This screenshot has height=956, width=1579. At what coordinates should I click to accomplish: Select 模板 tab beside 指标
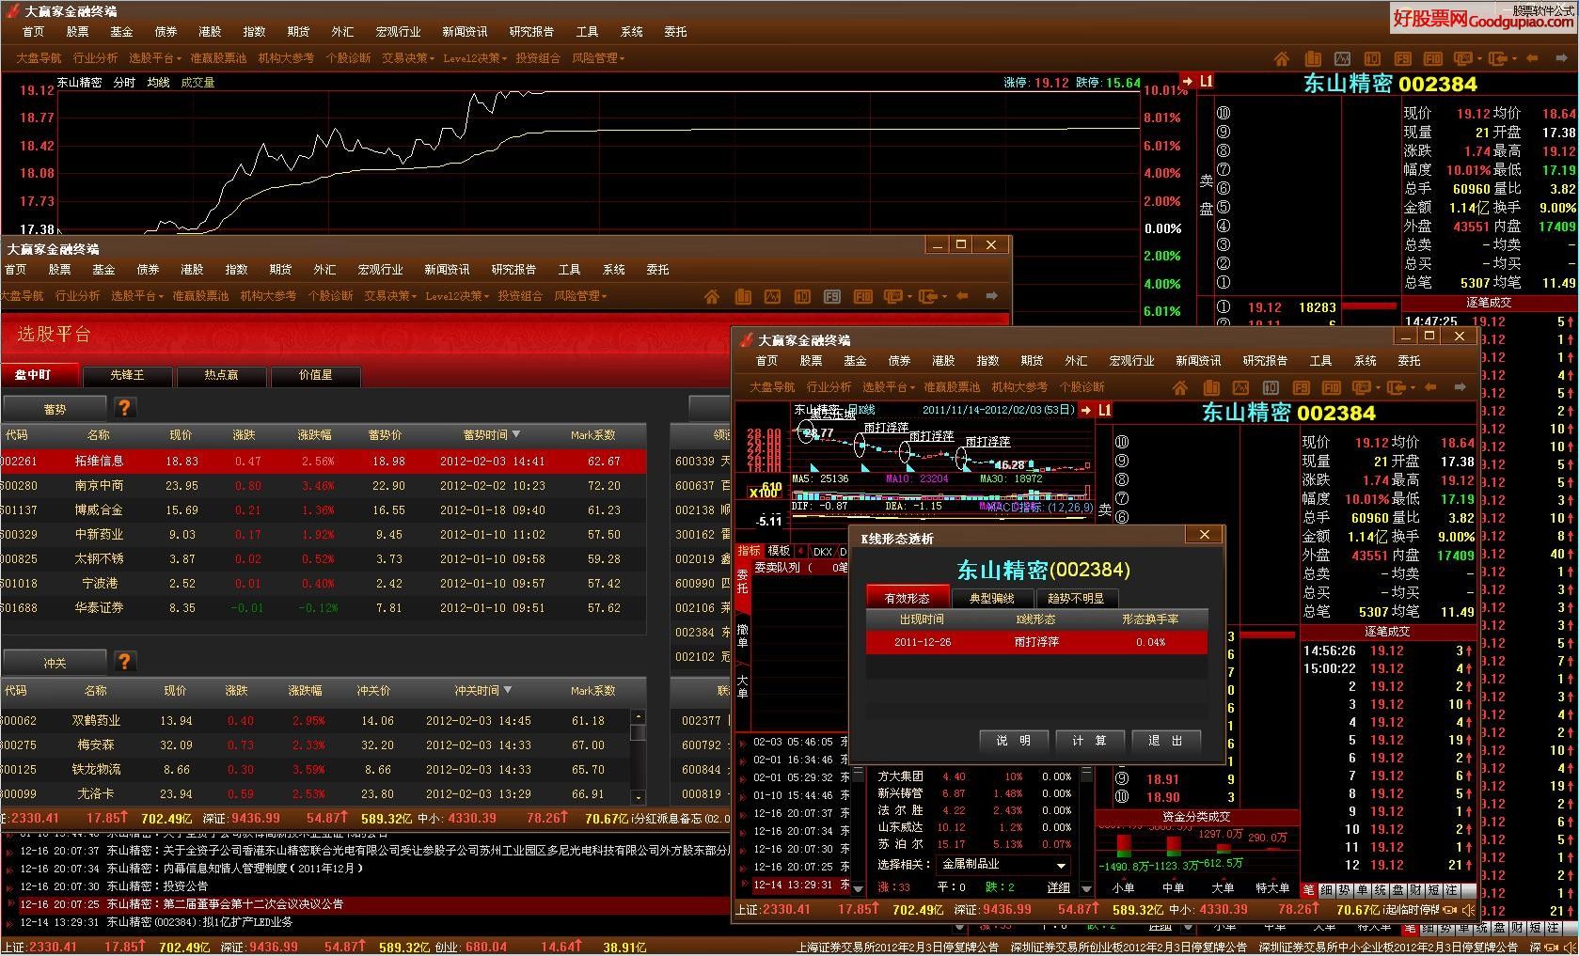coord(779,551)
